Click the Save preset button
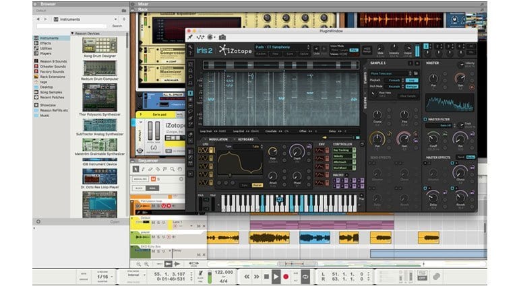Screen dimensions: 519x286 290,54
